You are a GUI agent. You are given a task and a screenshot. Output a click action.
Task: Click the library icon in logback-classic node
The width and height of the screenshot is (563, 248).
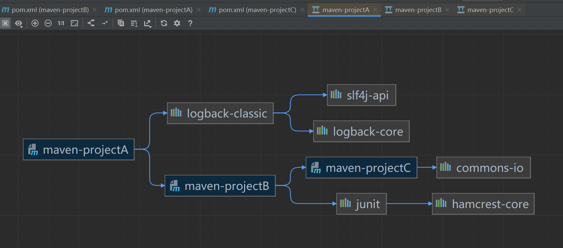point(176,112)
